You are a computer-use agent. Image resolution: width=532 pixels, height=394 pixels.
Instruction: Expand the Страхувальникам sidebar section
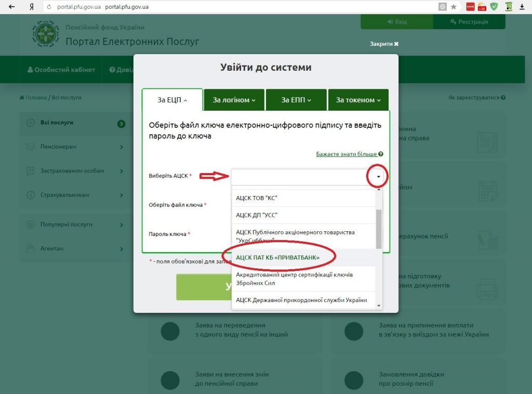(x=121, y=195)
